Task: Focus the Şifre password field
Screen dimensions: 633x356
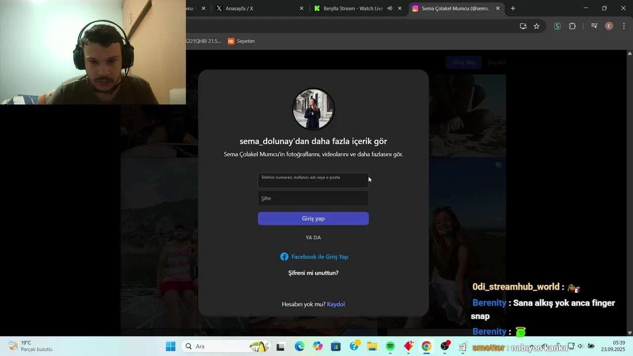Action: pos(313,198)
